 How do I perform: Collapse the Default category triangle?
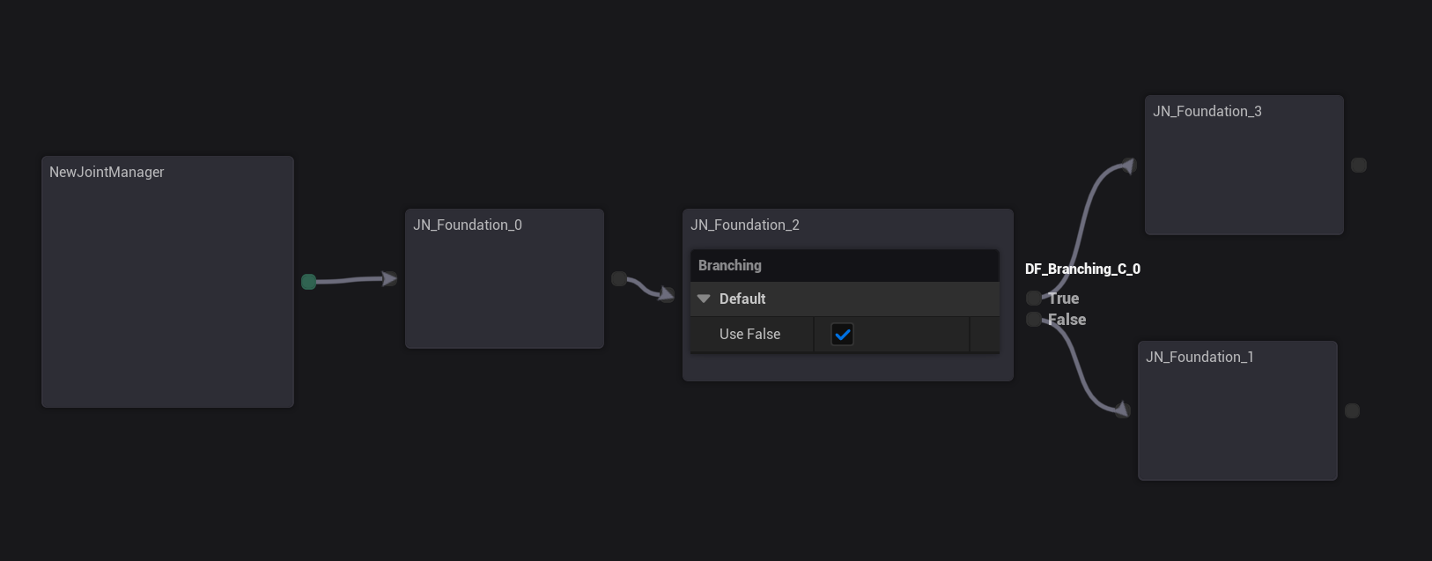point(704,299)
